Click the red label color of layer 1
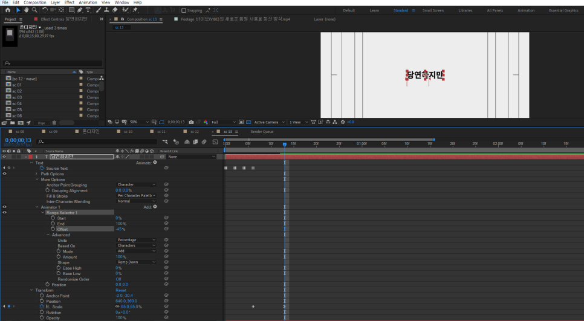Viewport: 584px width, 321px height. tap(30, 157)
